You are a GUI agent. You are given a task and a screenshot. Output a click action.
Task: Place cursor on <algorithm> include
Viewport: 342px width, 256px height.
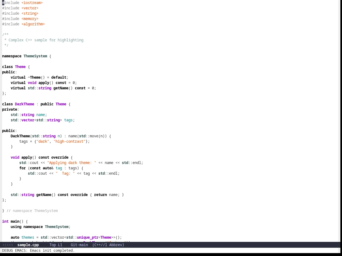pyautogui.click(x=33, y=24)
